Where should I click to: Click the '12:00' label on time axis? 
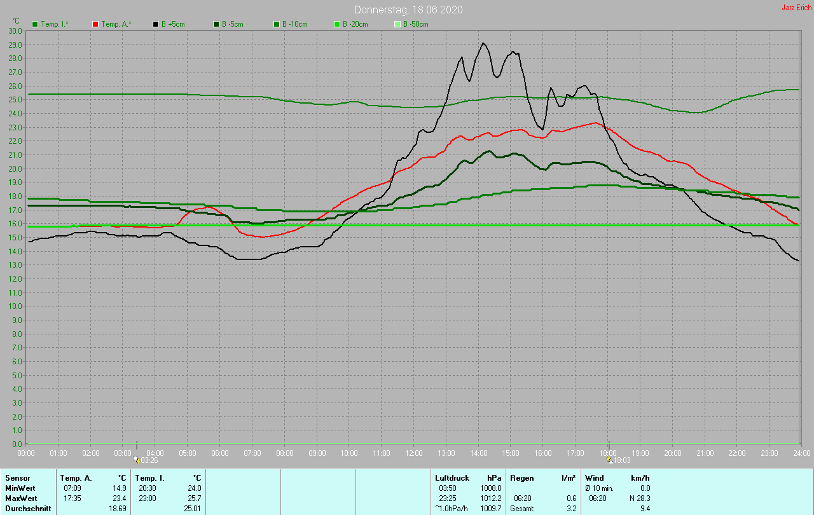(x=414, y=453)
